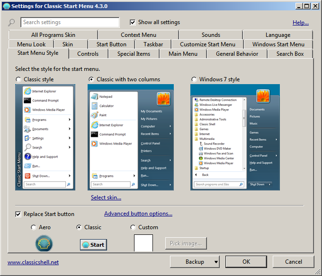Click the dialog resize grip corner
Viewport: 322px width, 276px height.
tap(318, 272)
